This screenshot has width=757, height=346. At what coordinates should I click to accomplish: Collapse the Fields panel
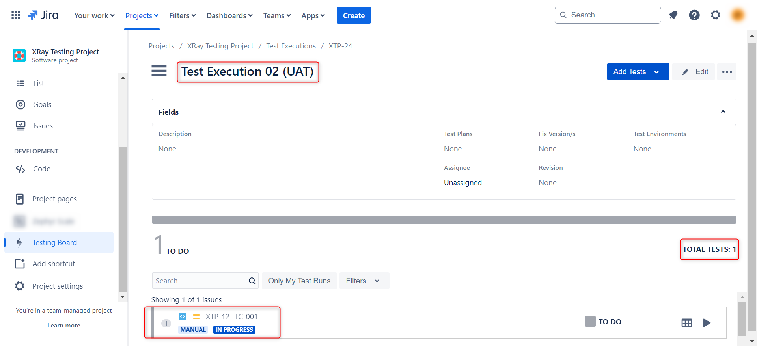tap(723, 112)
